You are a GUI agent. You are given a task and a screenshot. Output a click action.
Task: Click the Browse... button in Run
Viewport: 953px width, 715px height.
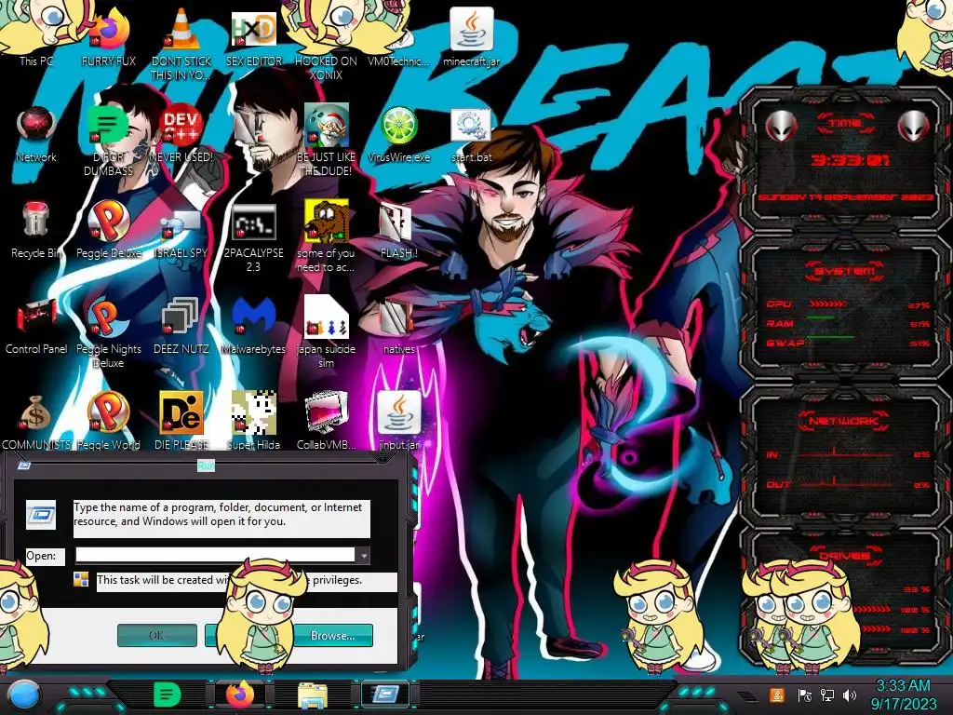click(332, 635)
